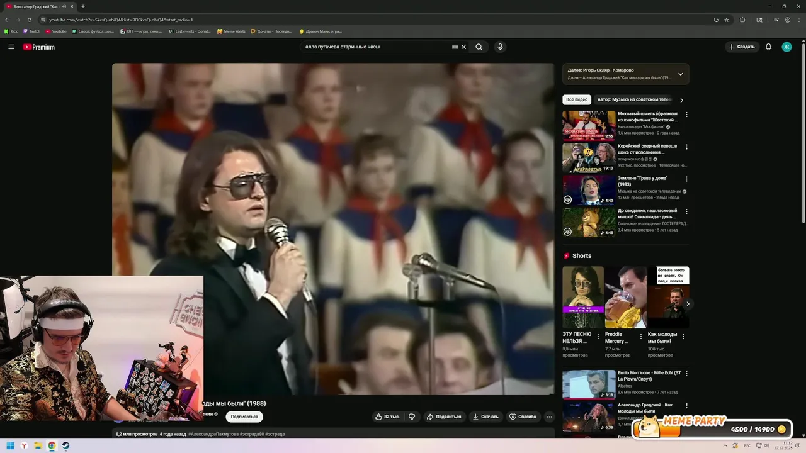The height and width of the screenshot is (453, 806).
Task: Open Chrome three-dot menu
Action: [x=798, y=20]
